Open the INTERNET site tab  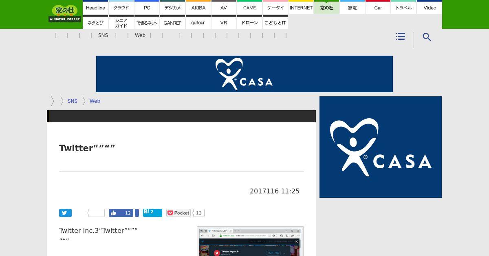301,7
